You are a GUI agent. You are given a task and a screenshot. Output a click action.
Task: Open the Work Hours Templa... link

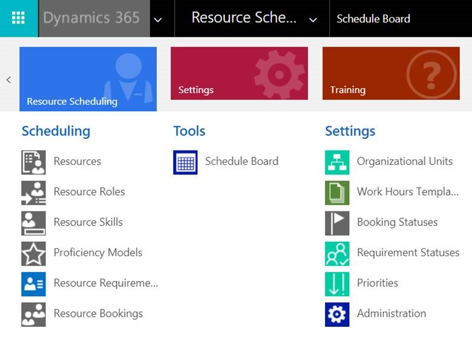tap(408, 192)
